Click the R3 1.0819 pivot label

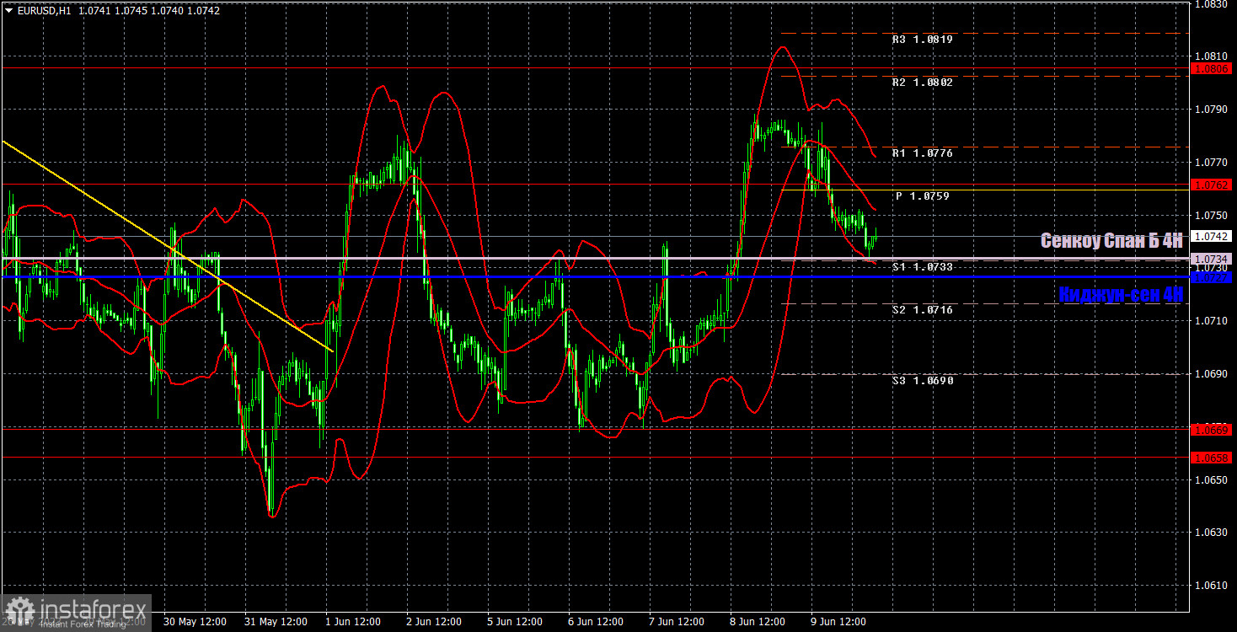(x=922, y=40)
